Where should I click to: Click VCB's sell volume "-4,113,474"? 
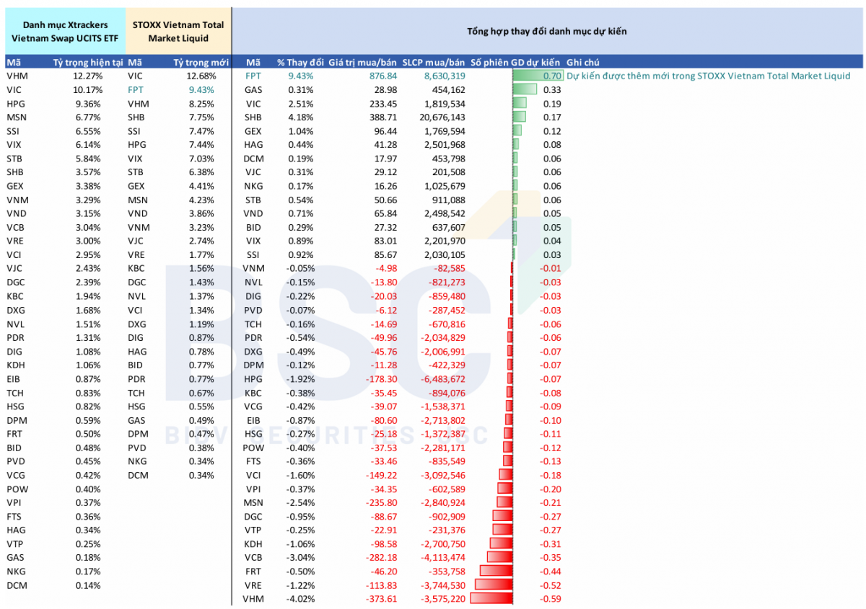coord(443,558)
